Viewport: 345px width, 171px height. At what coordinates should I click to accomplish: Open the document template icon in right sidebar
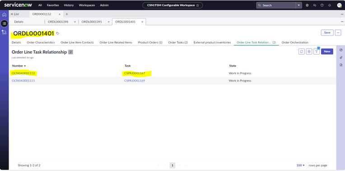pyautogui.click(x=341, y=65)
